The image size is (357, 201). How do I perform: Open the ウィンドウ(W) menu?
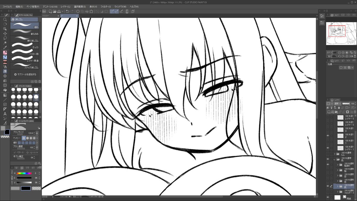120,6
